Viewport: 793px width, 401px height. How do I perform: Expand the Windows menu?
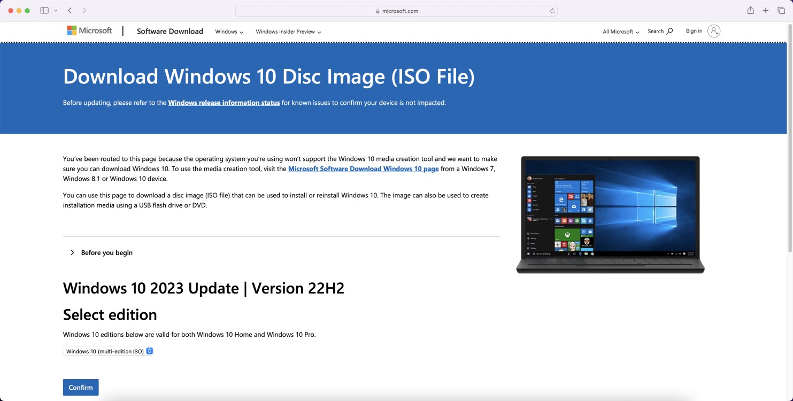(229, 32)
